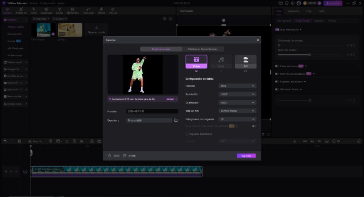This screenshot has width=364, height=197.
Task: Click the Iniciar link for AI thumbnail
Action: [x=172, y=99]
